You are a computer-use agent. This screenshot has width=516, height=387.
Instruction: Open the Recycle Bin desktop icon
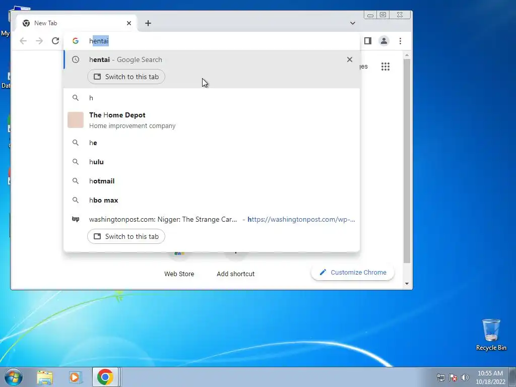pos(491,335)
